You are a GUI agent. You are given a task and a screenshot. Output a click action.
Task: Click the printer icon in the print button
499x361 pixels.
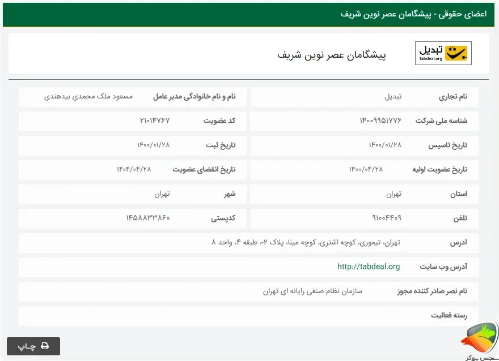click(x=45, y=346)
